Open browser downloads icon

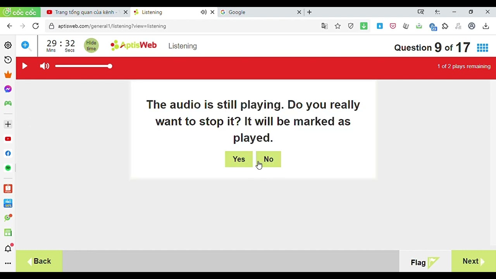tap(486, 26)
